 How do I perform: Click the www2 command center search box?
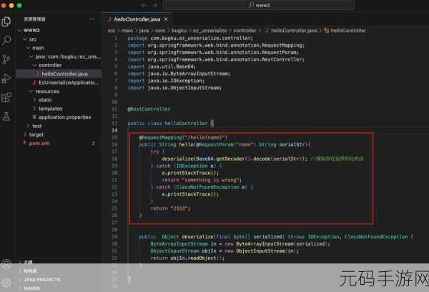tap(259, 5)
